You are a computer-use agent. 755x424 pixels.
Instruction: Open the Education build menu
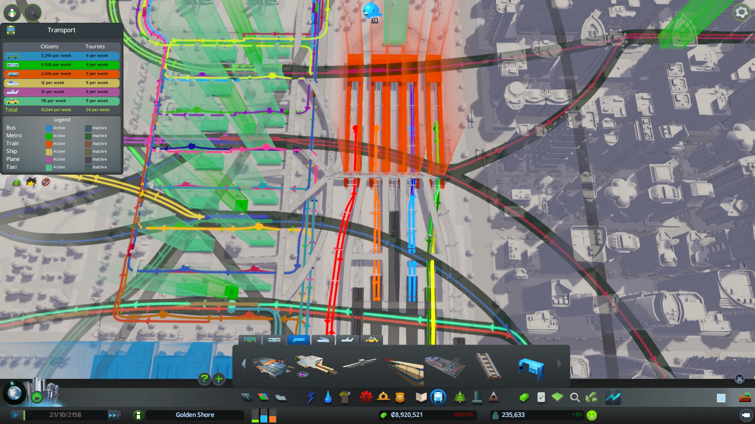point(421,398)
